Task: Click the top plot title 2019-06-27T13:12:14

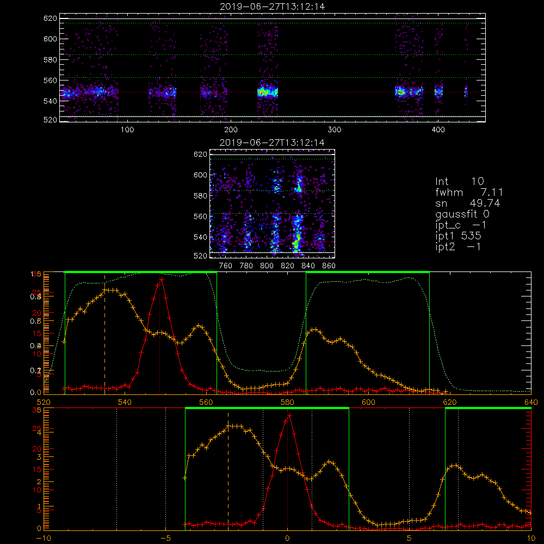Action: [273, 7]
